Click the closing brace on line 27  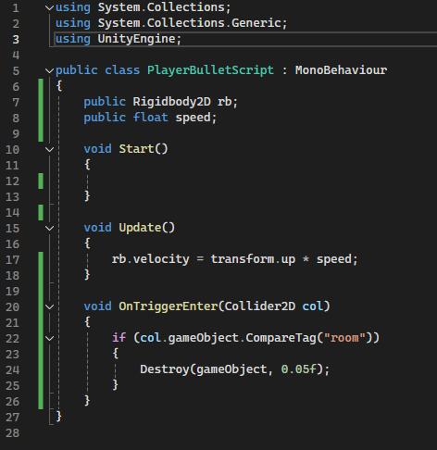click(x=59, y=417)
